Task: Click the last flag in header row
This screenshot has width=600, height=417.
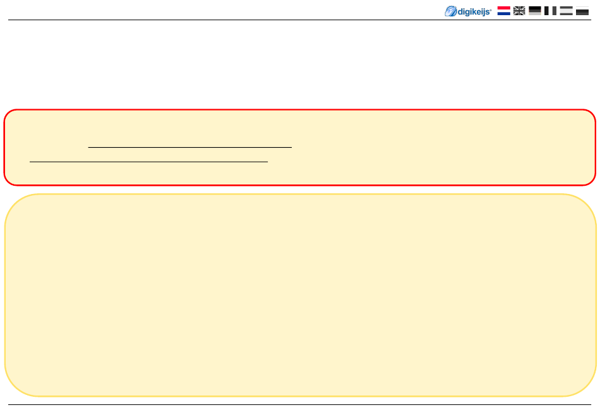Action: point(582,11)
